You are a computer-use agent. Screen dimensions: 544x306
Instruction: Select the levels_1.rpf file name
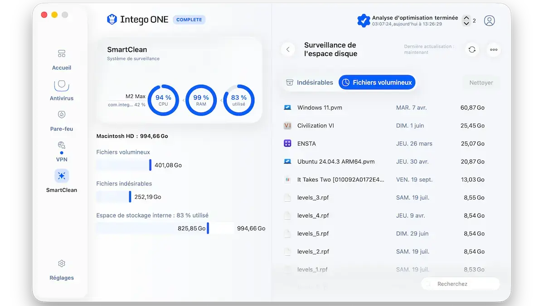(x=312, y=269)
